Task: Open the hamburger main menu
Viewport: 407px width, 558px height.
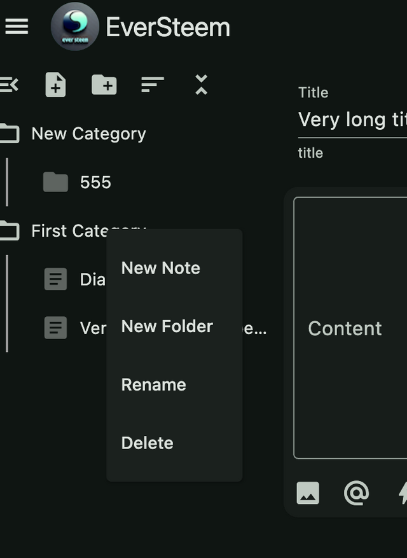Action: point(17,26)
